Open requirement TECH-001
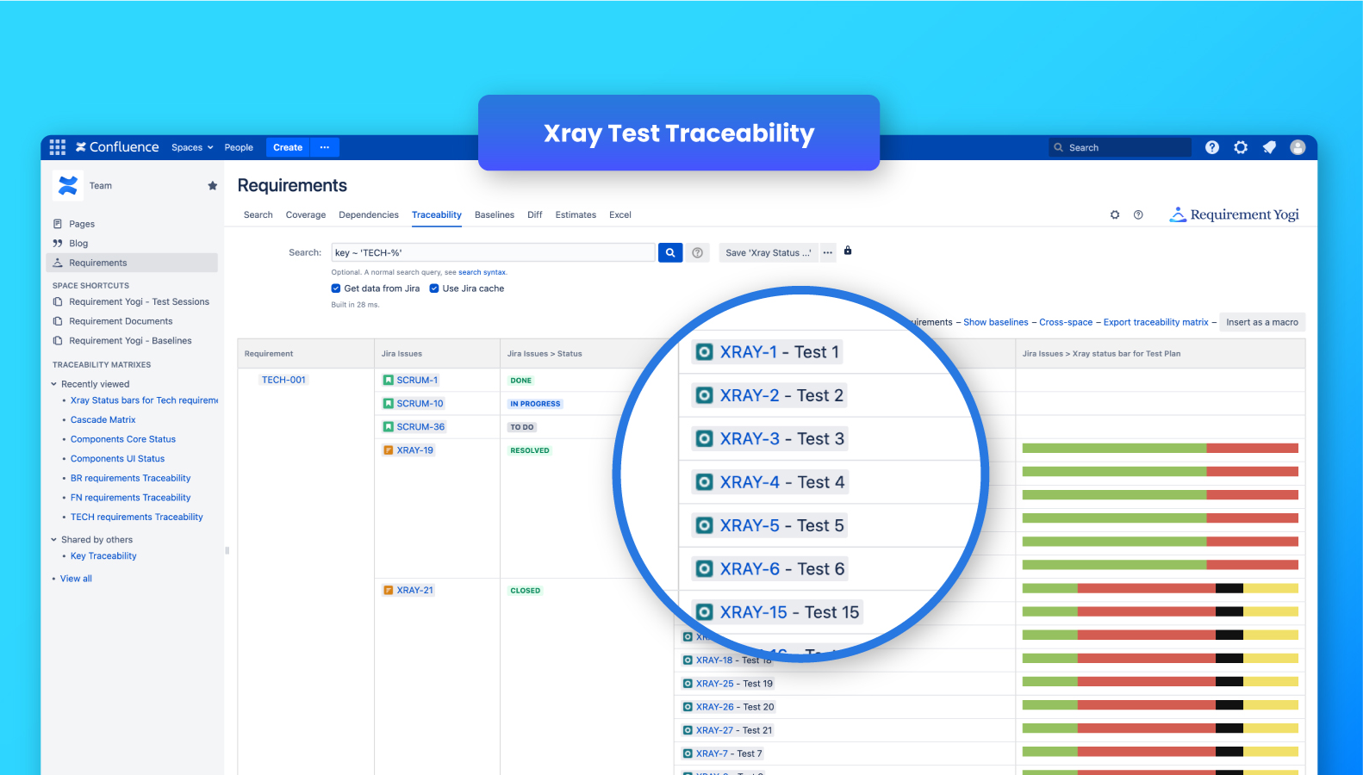The width and height of the screenshot is (1363, 775). pos(283,380)
